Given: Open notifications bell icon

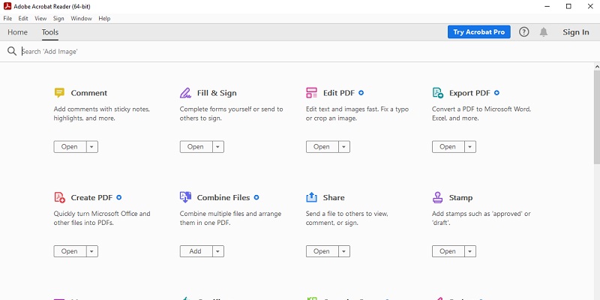Looking at the screenshot, I should 543,32.
